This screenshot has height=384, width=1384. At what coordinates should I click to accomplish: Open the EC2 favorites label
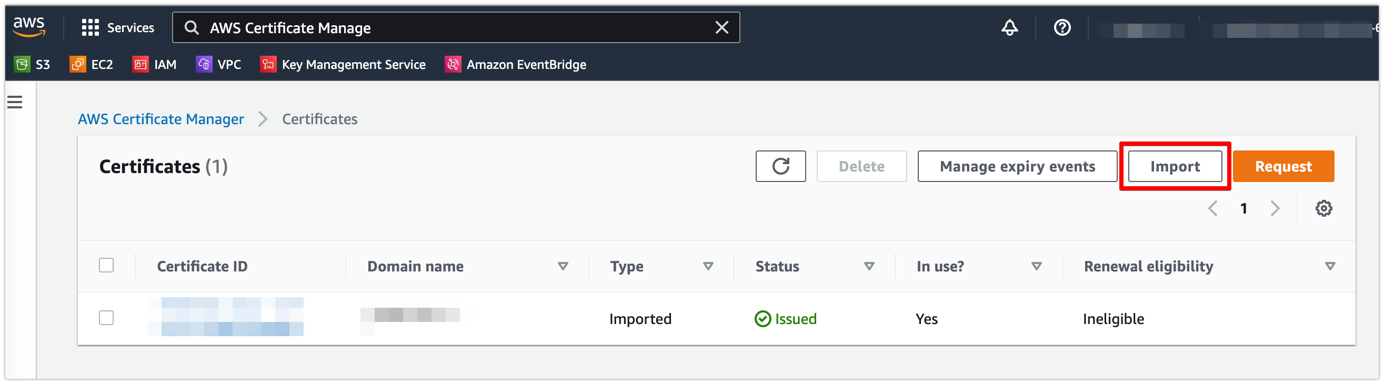[x=102, y=65]
